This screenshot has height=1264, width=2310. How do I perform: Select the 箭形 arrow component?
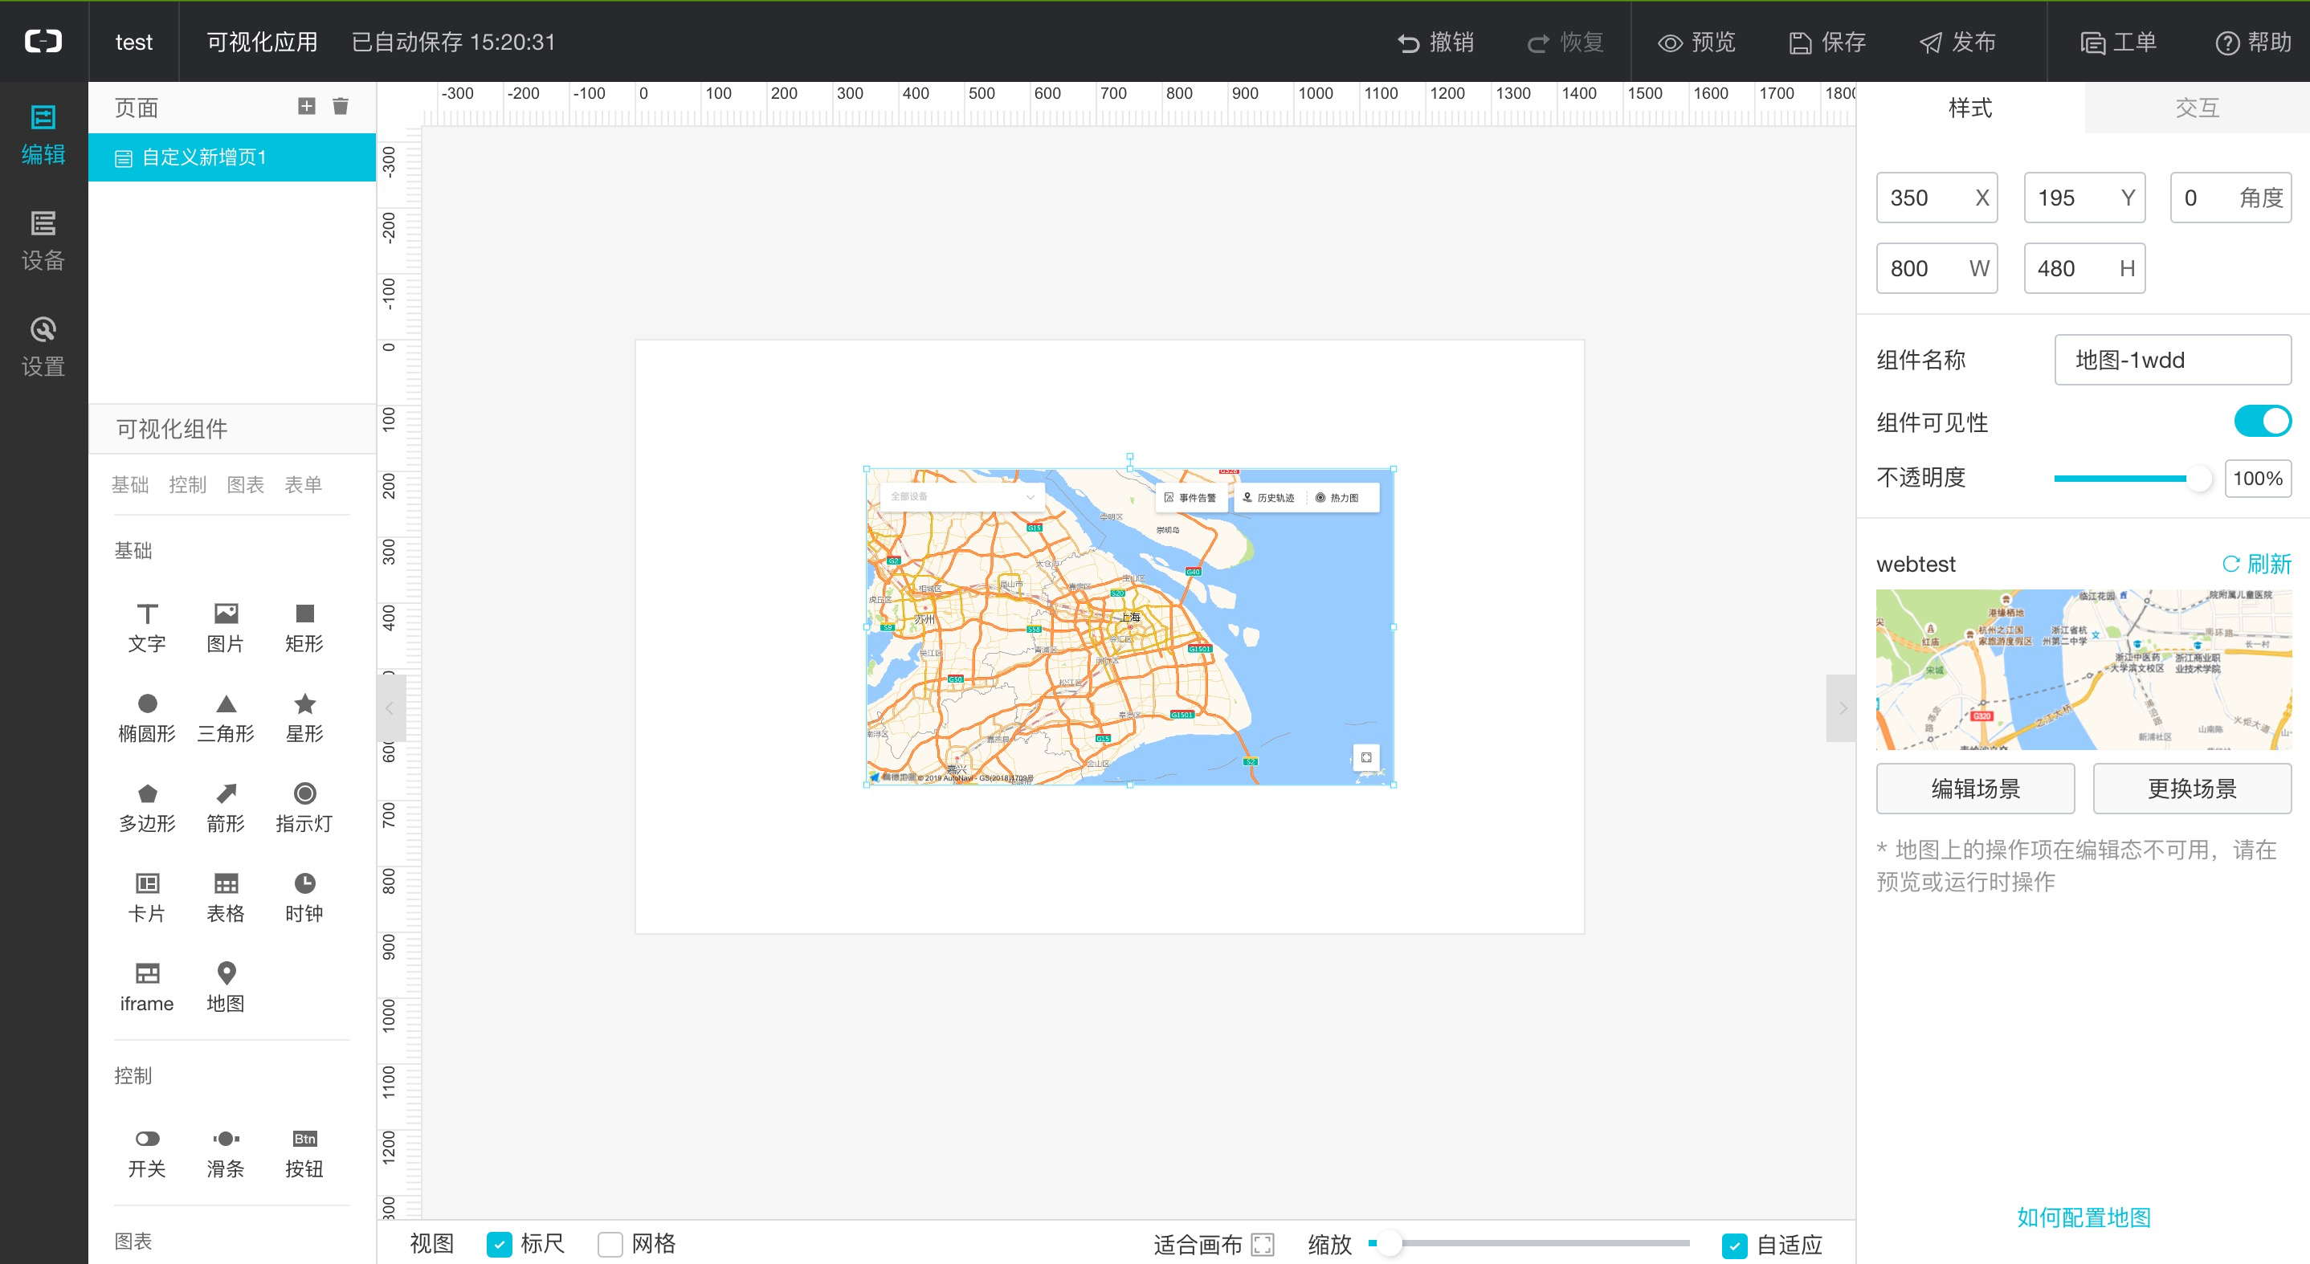tap(226, 808)
